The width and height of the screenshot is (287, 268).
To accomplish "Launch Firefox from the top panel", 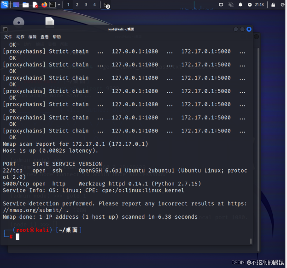I will coord(44,5).
